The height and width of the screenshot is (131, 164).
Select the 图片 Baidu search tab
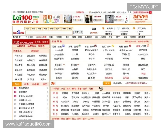point(58,28)
